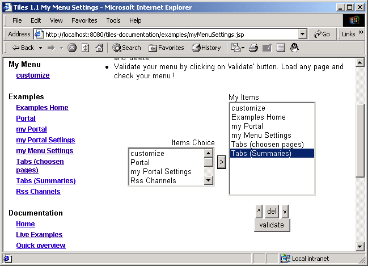Click the Back arrow toolbar button
This screenshot has height=266, width=368.
coord(23,48)
